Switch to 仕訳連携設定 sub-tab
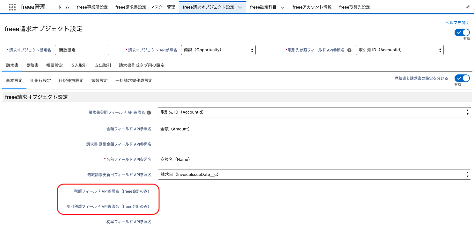This screenshot has width=474, height=229. (71, 80)
